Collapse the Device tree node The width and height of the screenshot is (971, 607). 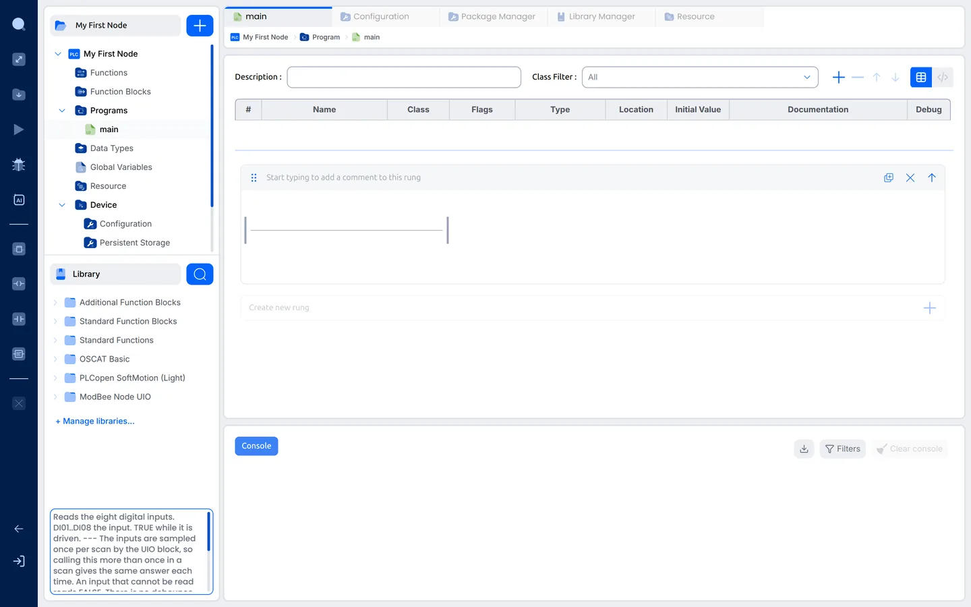click(x=62, y=205)
